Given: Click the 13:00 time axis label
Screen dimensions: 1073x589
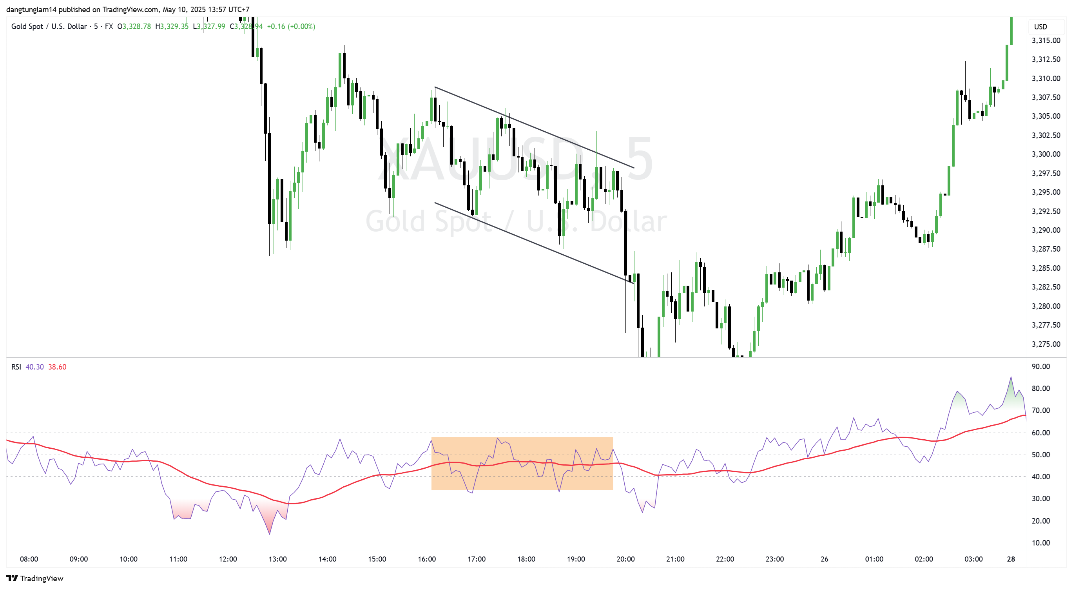Looking at the screenshot, I should pyautogui.click(x=277, y=559).
